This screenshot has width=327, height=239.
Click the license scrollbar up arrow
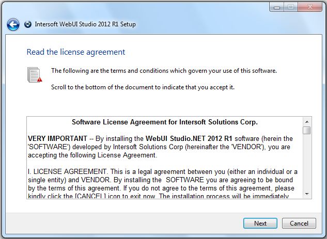pyautogui.click(x=307, y=121)
